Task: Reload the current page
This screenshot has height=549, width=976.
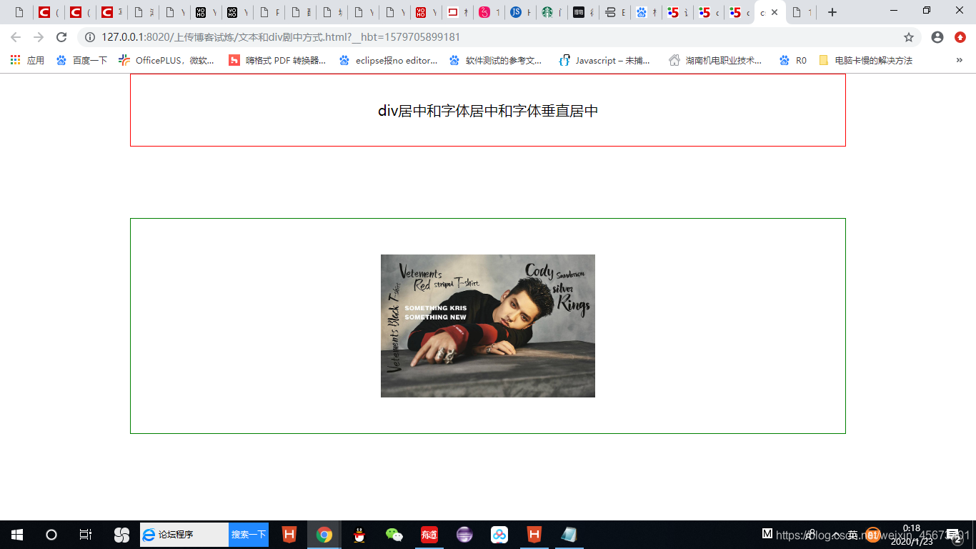Action: (61, 37)
